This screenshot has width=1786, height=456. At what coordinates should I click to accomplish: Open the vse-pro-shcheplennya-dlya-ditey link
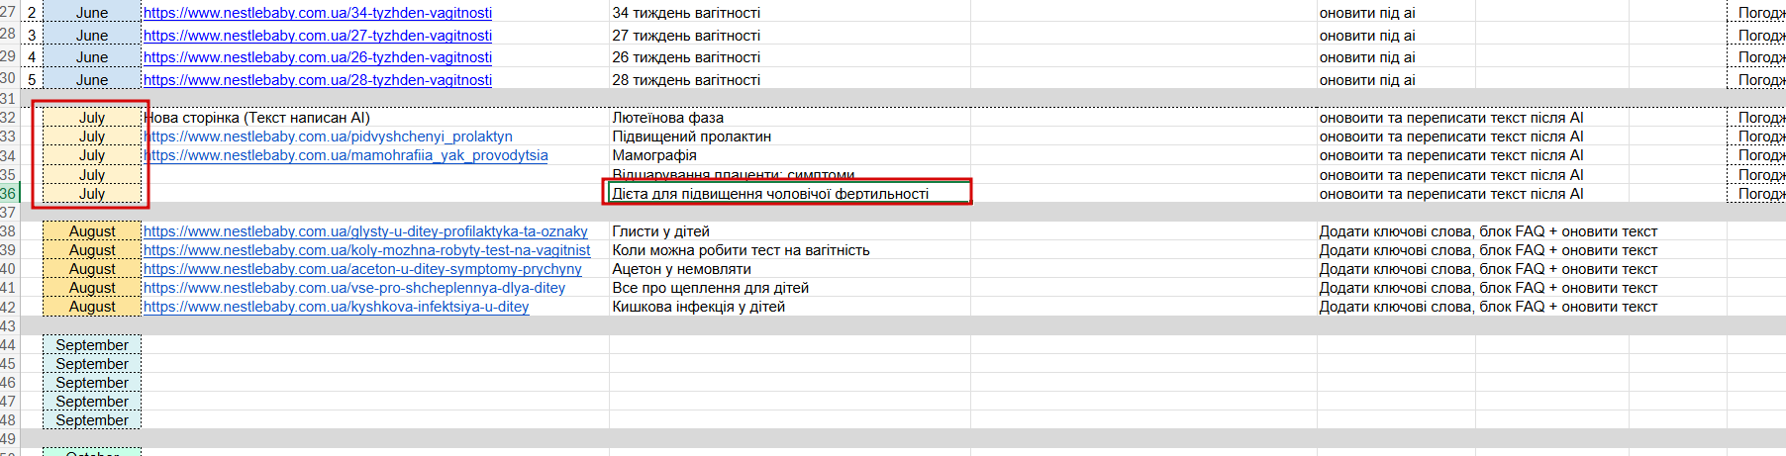tap(354, 288)
